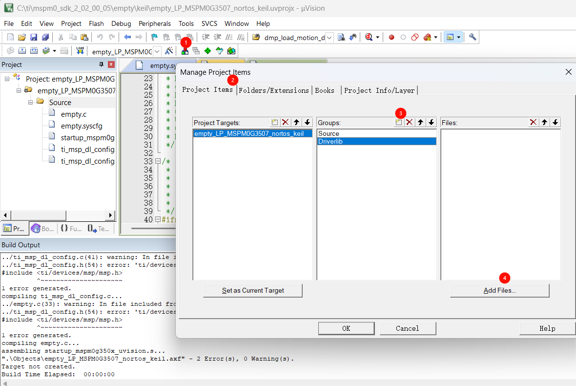This screenshot has height=386, width=576.
Task: Click the Start/Stop Debug Session icon
Action: pos(369,37)
